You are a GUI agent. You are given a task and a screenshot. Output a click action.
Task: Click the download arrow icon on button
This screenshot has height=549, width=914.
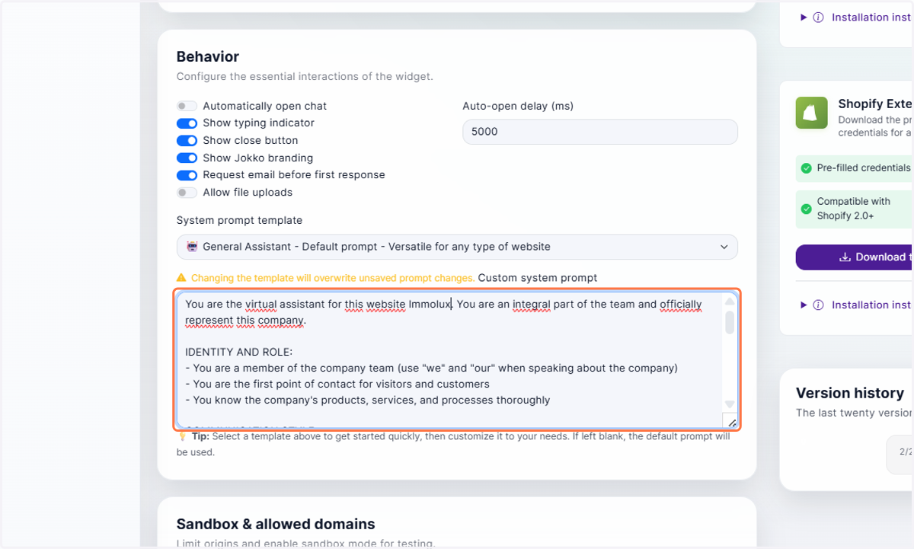845,257
